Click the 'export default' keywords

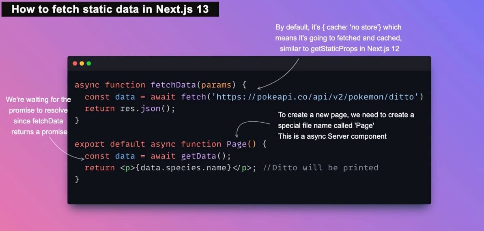pyautogui.click(x=110, y=144)
